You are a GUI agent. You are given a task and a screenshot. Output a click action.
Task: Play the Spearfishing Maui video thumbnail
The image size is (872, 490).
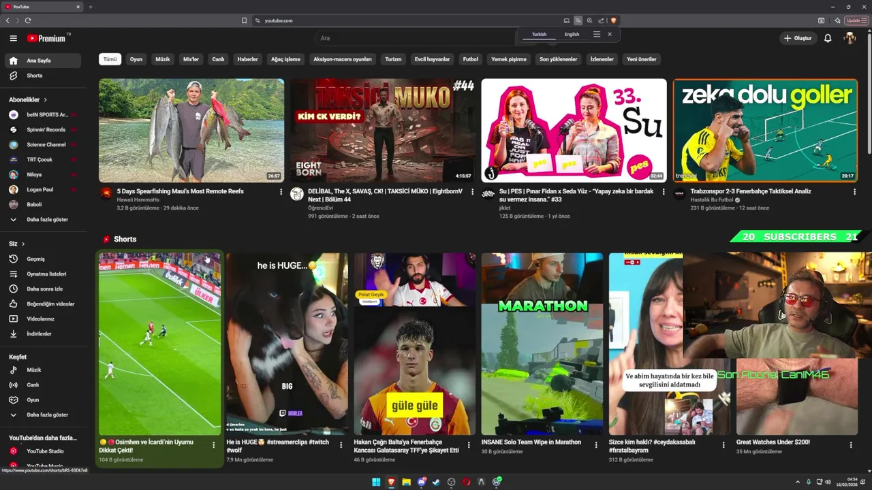click(191, 130)
